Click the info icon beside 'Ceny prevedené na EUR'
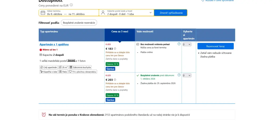Screen dimensions: 272x124 [x=71, y=5]
